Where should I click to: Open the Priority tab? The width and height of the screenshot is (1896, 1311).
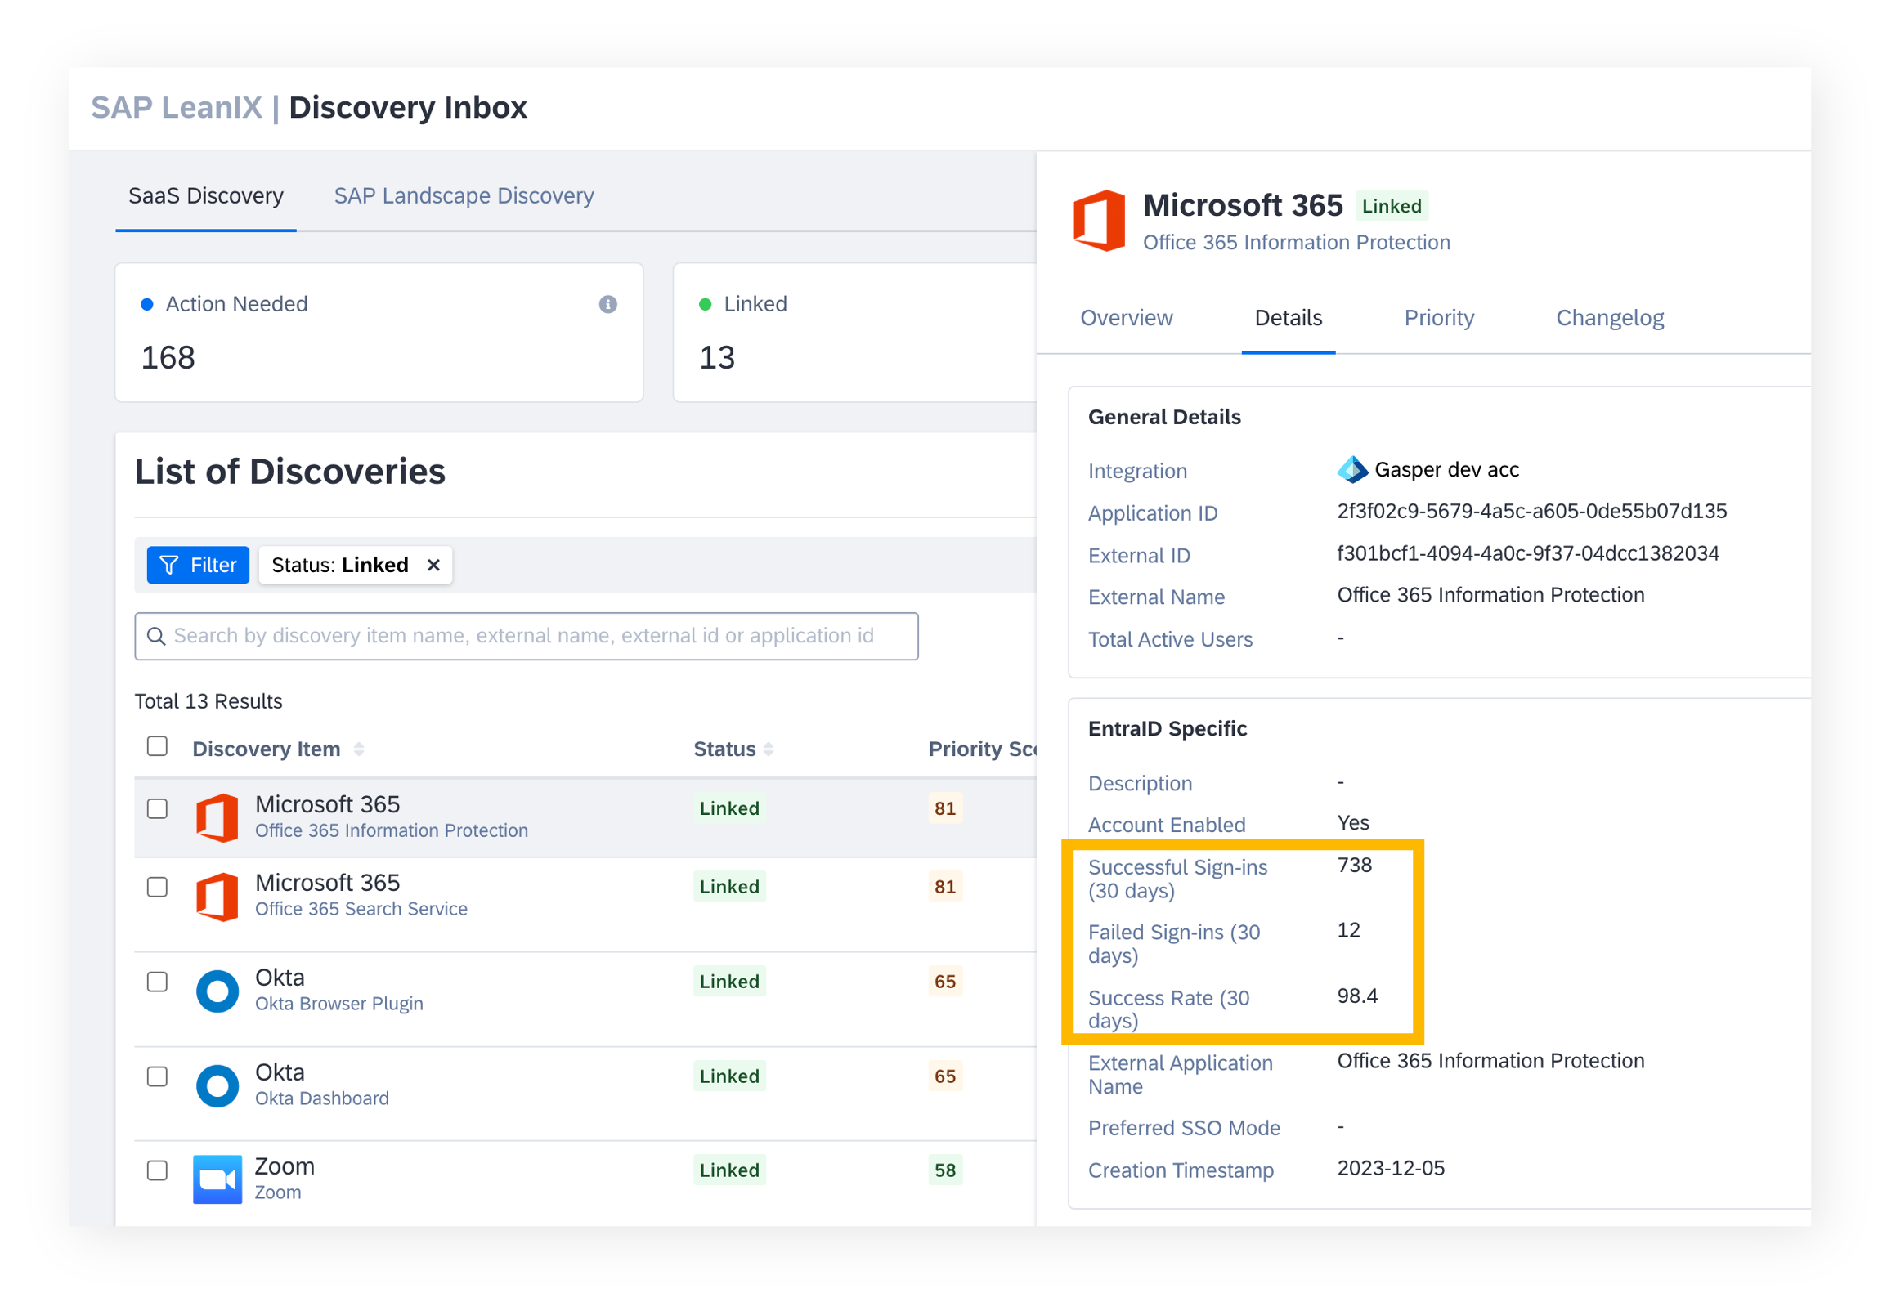click(1439, 318)
